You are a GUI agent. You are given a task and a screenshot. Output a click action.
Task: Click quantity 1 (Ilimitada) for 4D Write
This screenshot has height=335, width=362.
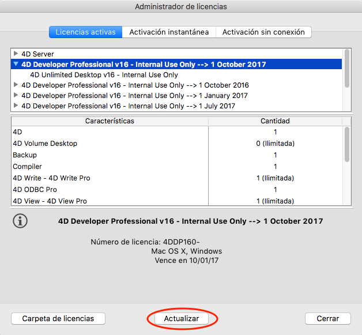[275, 178]
